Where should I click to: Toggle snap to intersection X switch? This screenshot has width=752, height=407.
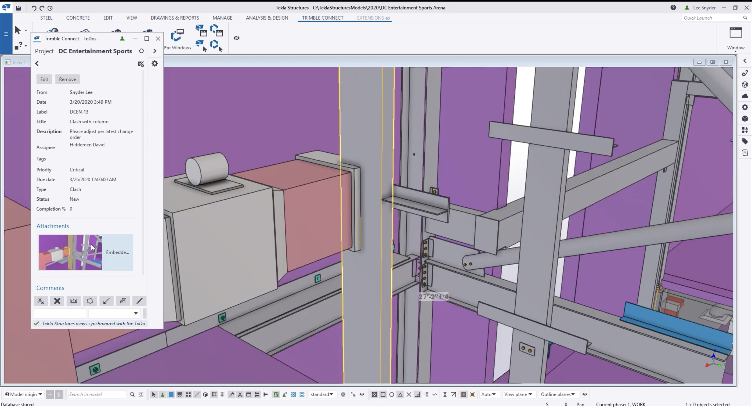coord(409,394)
